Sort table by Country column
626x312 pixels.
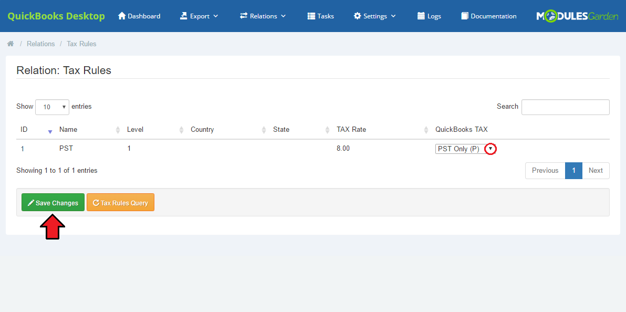(x=227, y=129)
